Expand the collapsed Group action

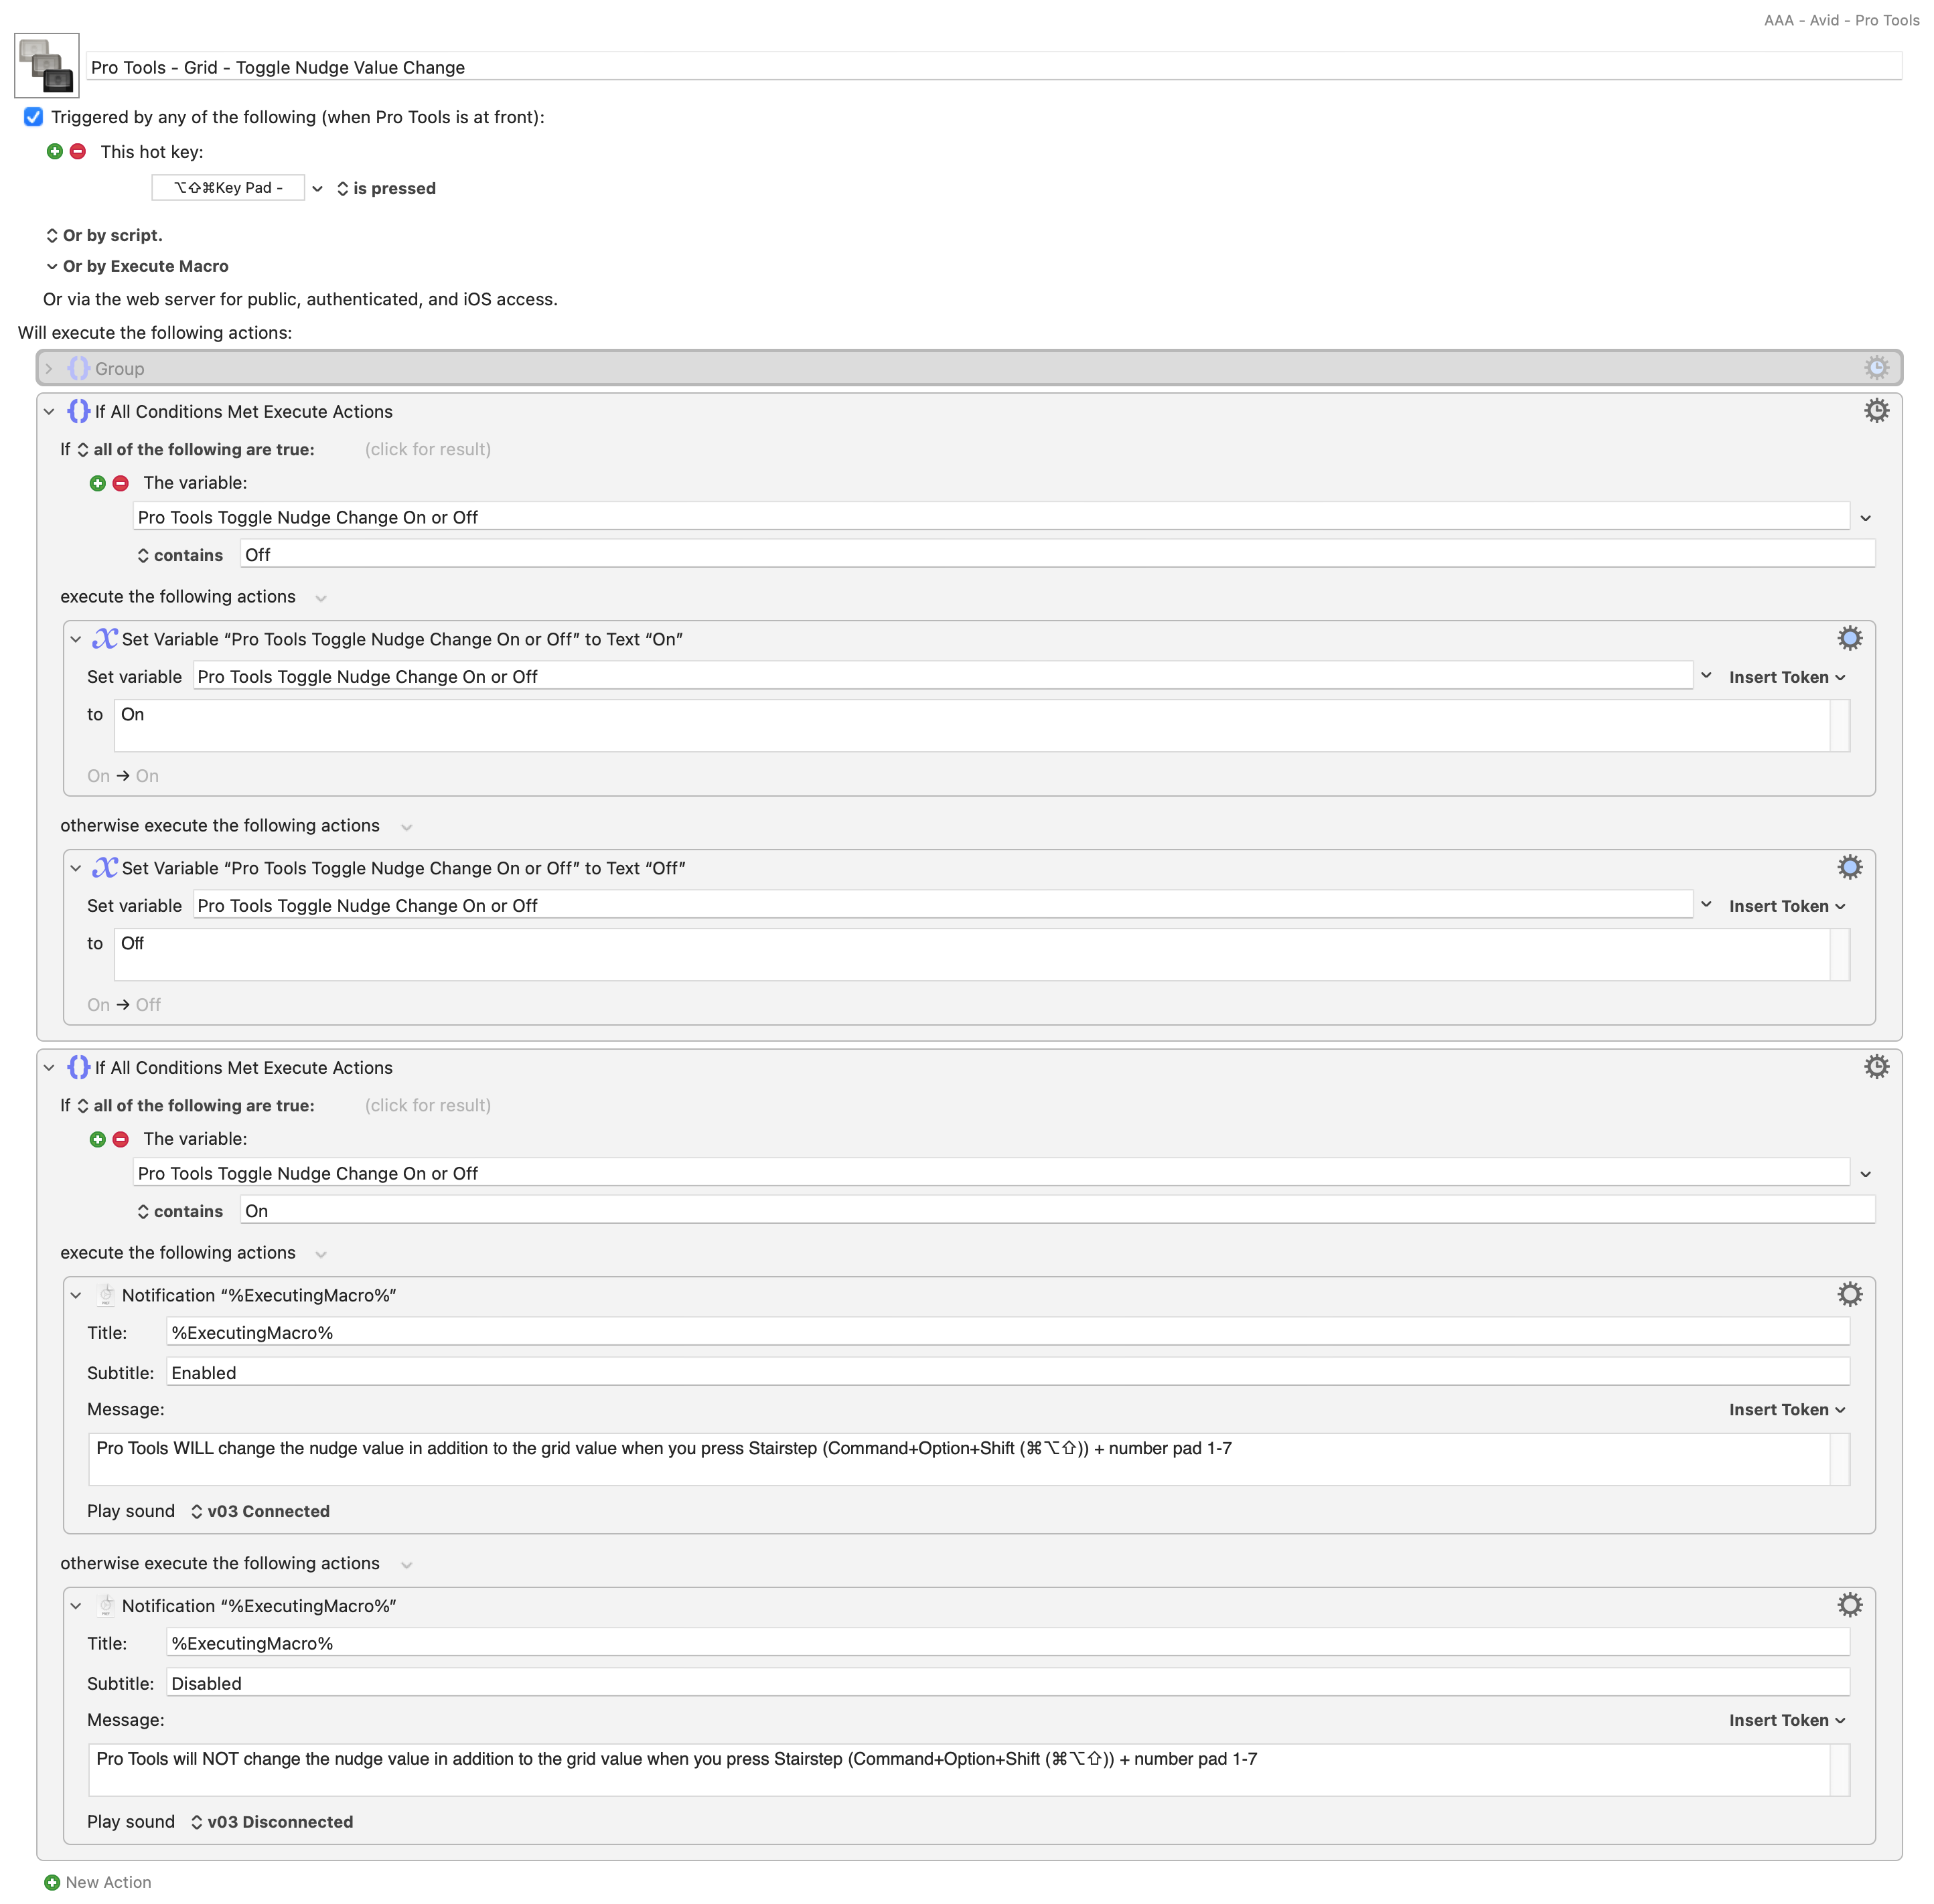coord(48,368)
